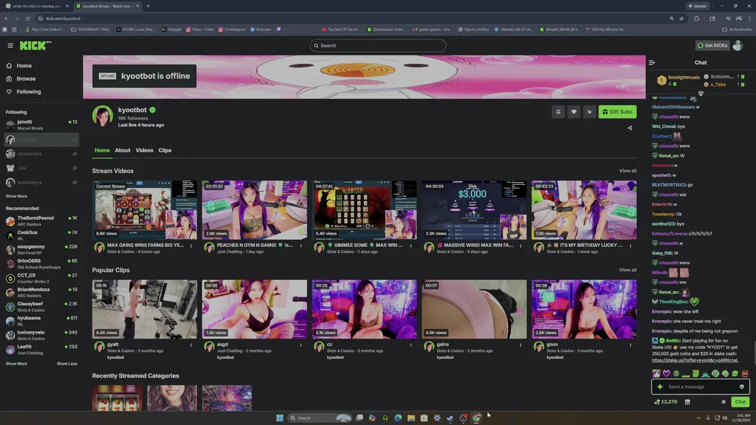Click the Gift Subs button
Viewport: 756px width, 425px height.
click(x=617, y=112)
